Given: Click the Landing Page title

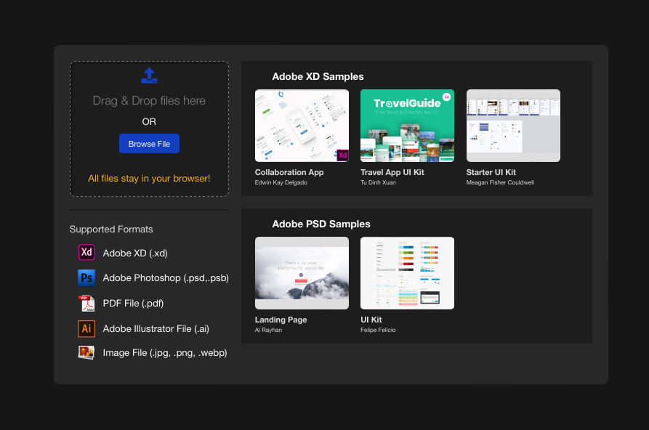Looking at the screenshot, I should pos(281,320).
